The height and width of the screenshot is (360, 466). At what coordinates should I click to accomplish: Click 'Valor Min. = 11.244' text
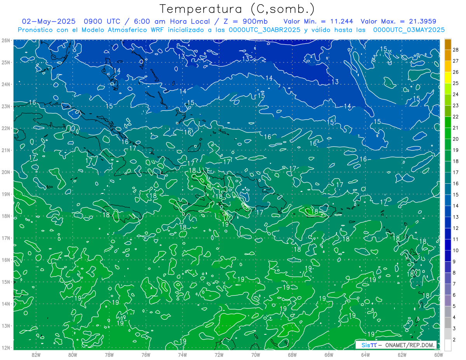pyautogui.click(x=318, y=21)
